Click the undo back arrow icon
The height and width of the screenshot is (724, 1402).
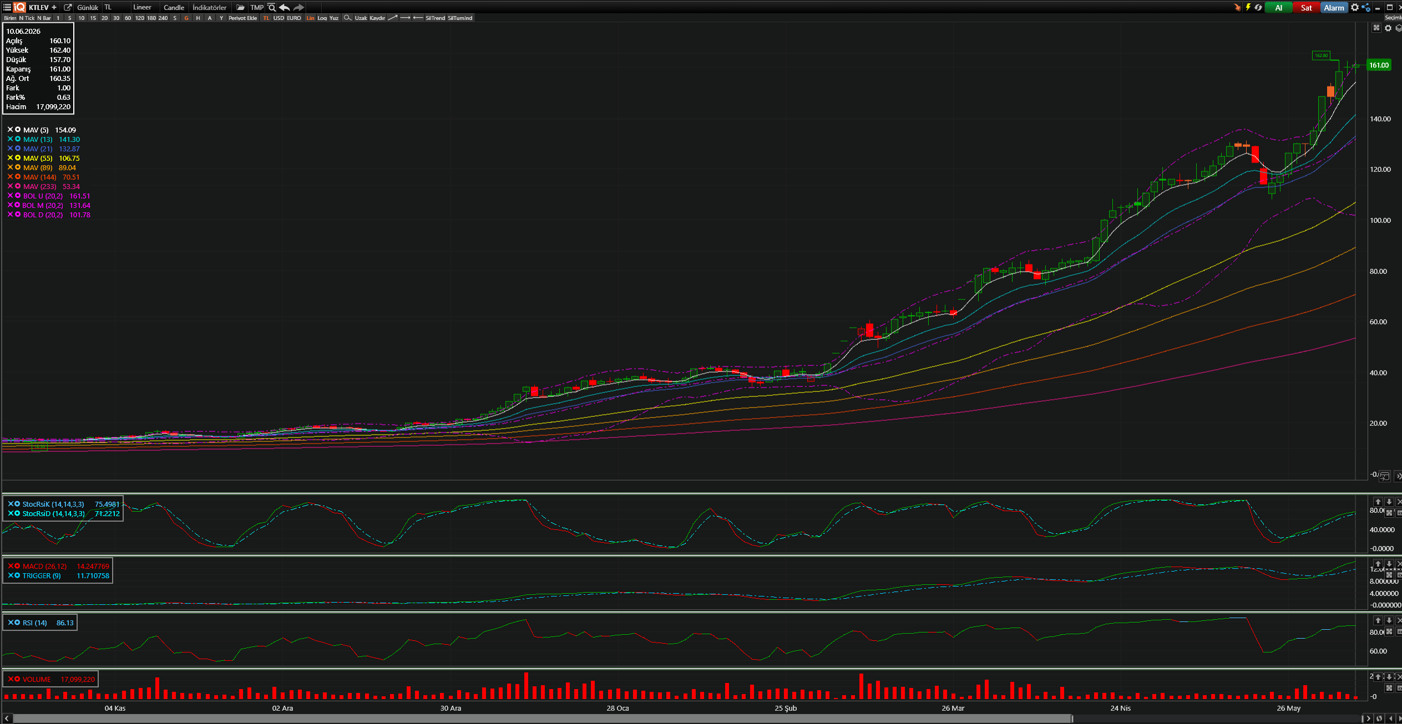click(x=285, y=7)
